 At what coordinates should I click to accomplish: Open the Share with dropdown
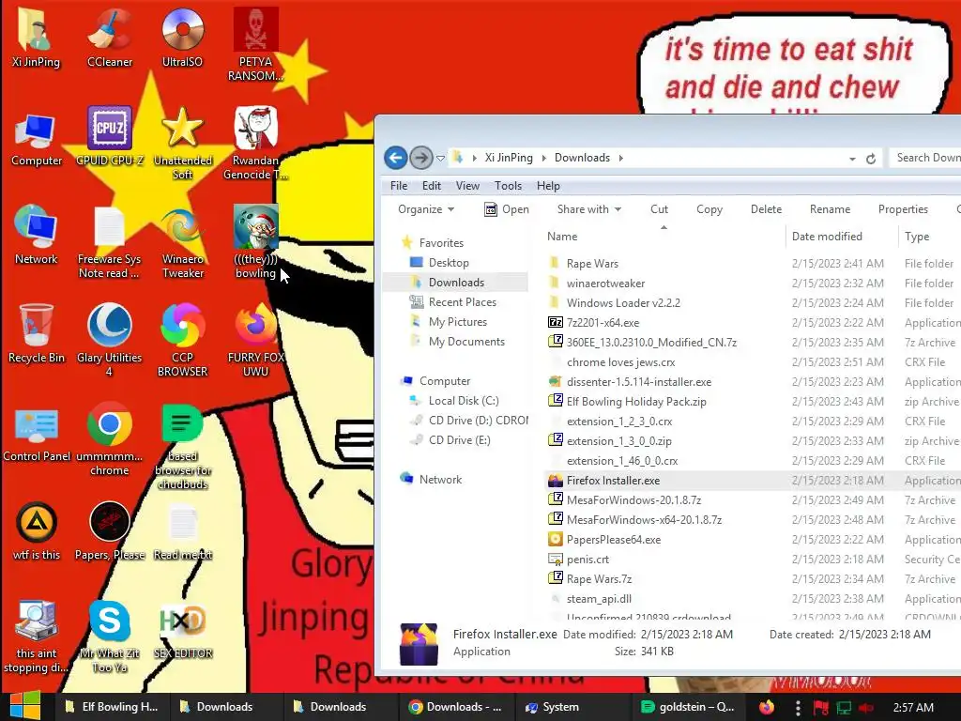(589, 209)
